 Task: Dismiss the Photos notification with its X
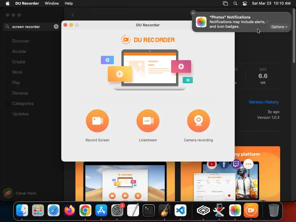tap(193, 13)
